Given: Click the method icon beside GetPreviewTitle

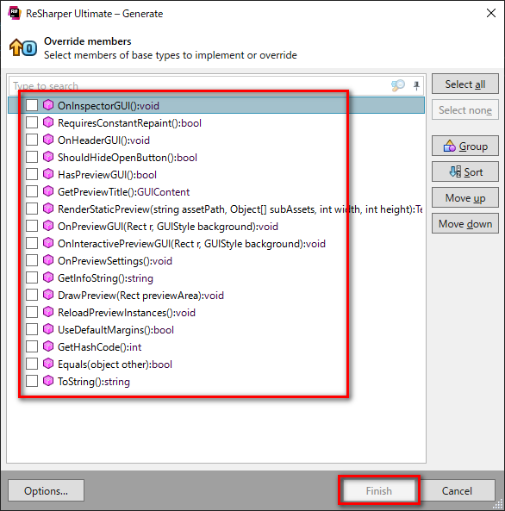Looking at the screenshot, I should [48, 191].
